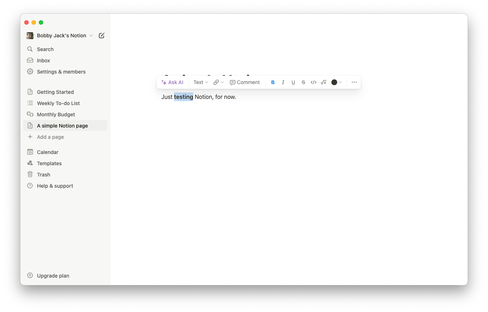Open the text color picker
The width and height of the screenshot is (488, 312).
click(x=337, y=82)
